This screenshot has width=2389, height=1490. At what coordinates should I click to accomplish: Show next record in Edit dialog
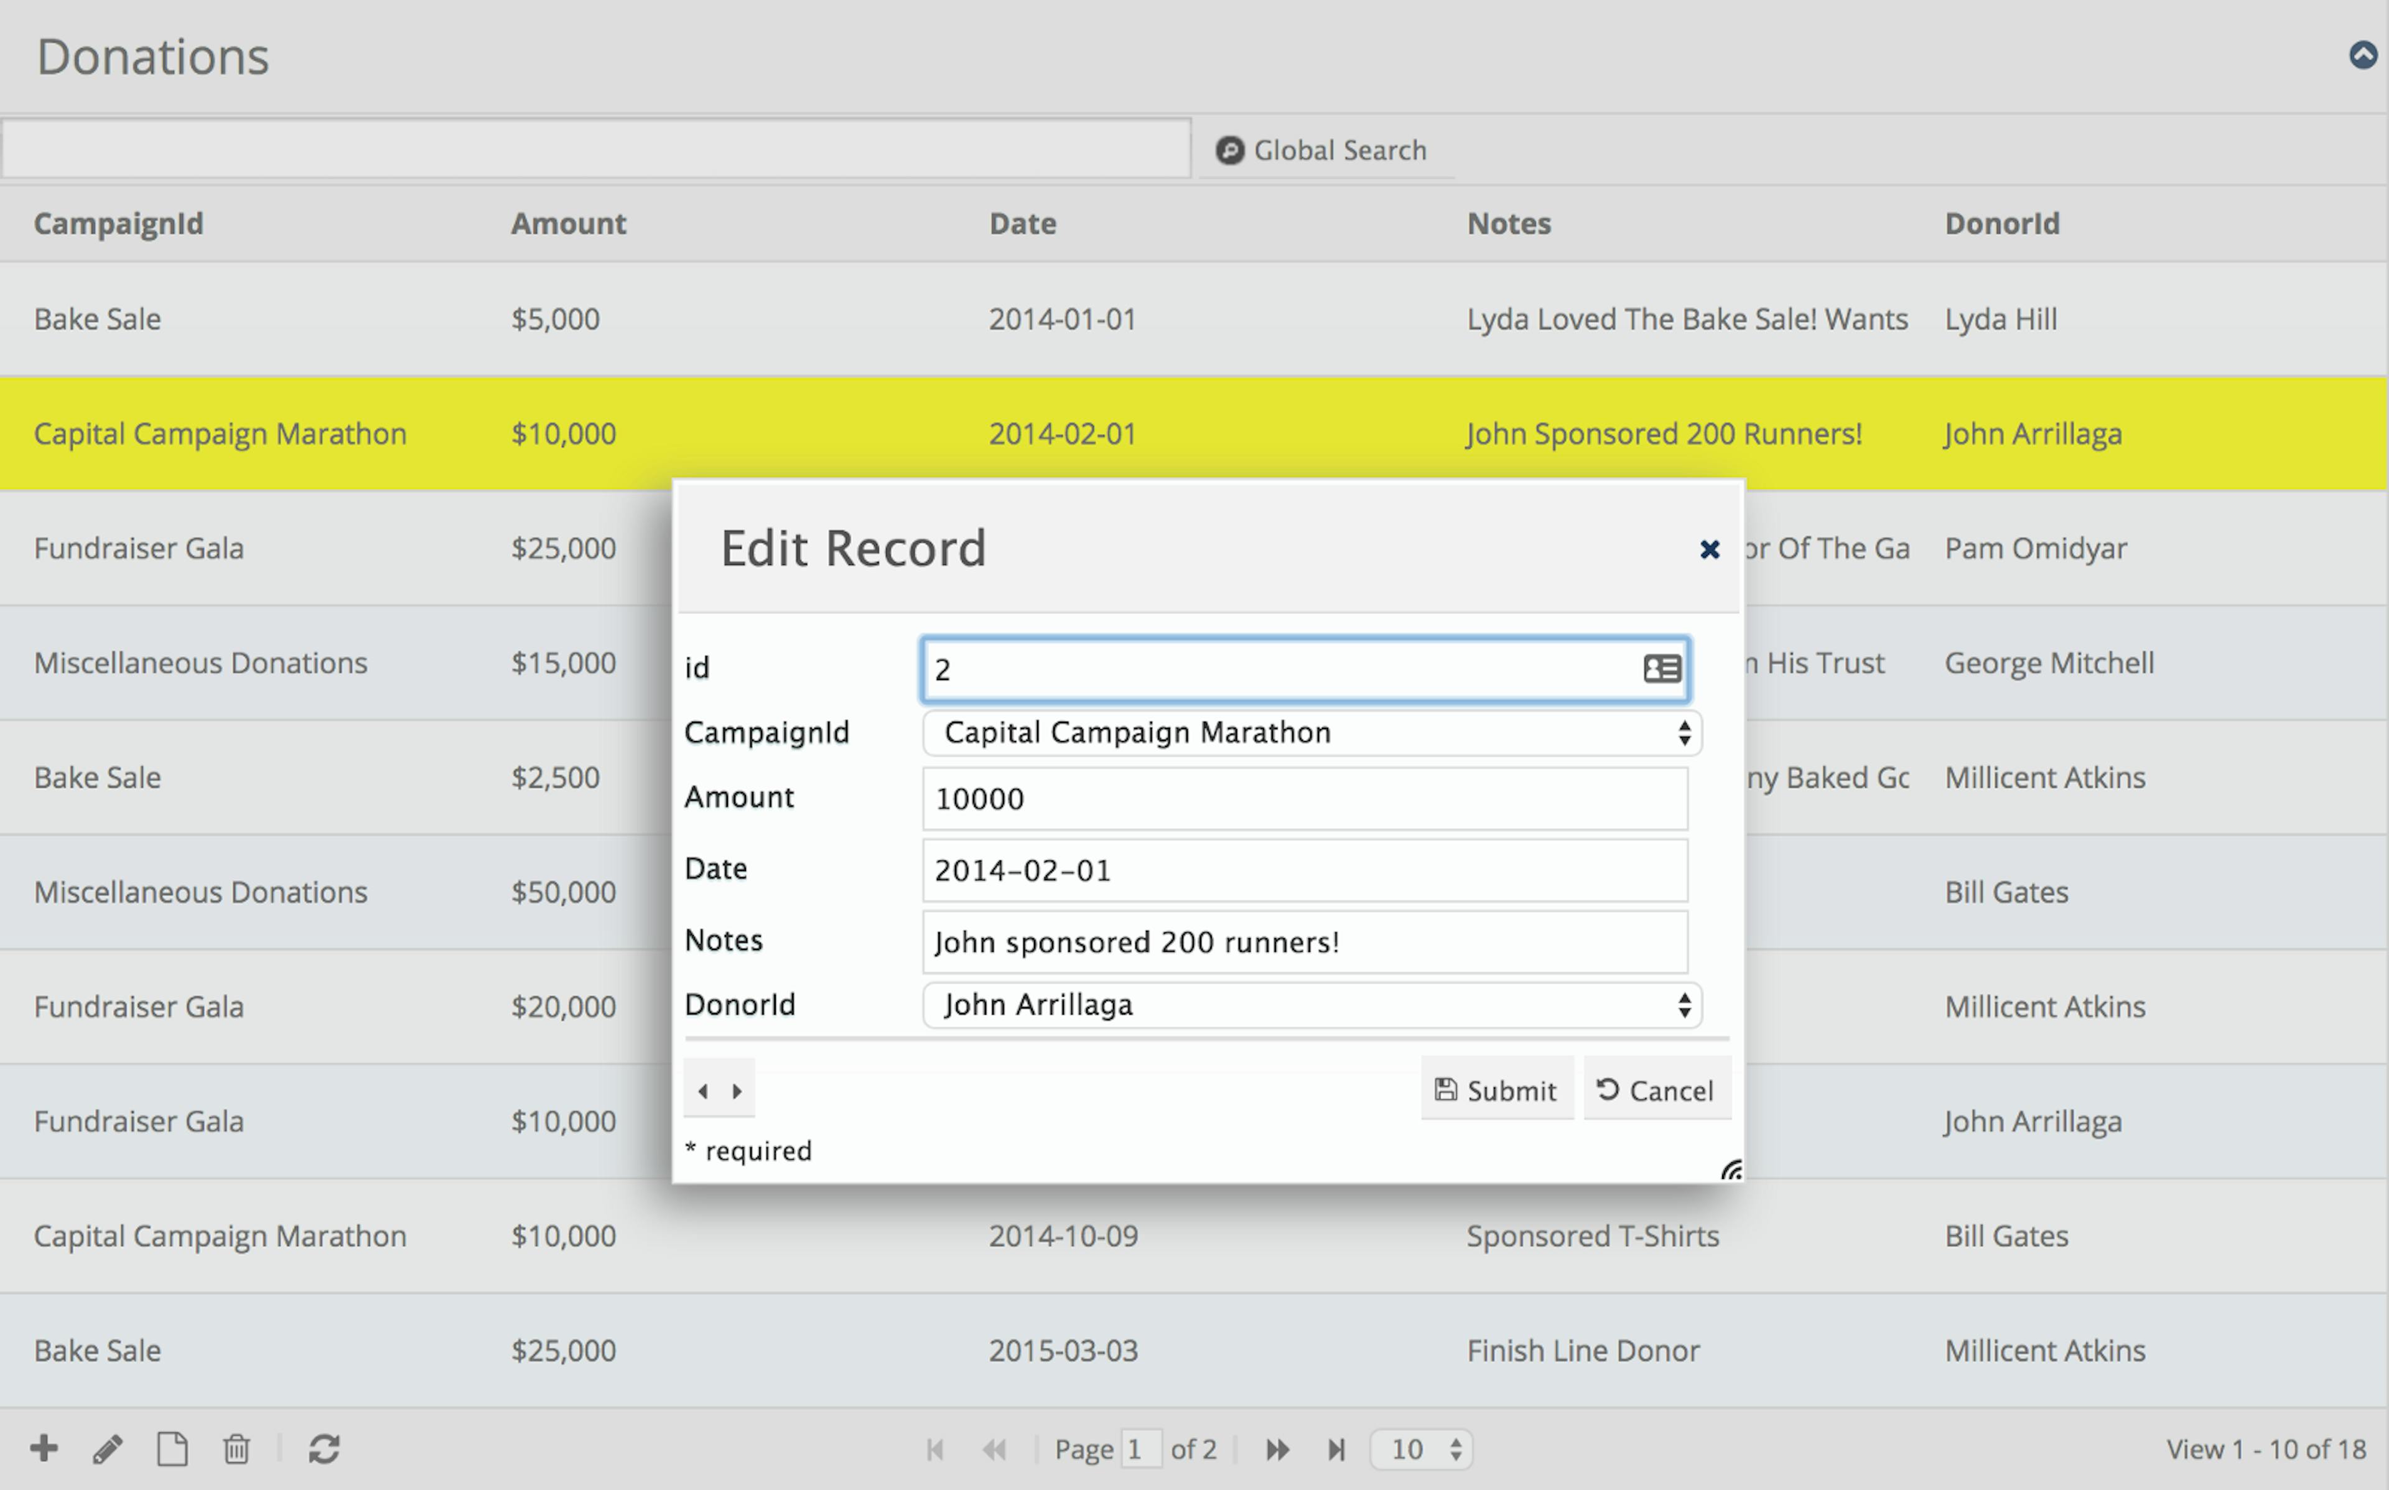pyautogui.click(x=737, y=1091)
